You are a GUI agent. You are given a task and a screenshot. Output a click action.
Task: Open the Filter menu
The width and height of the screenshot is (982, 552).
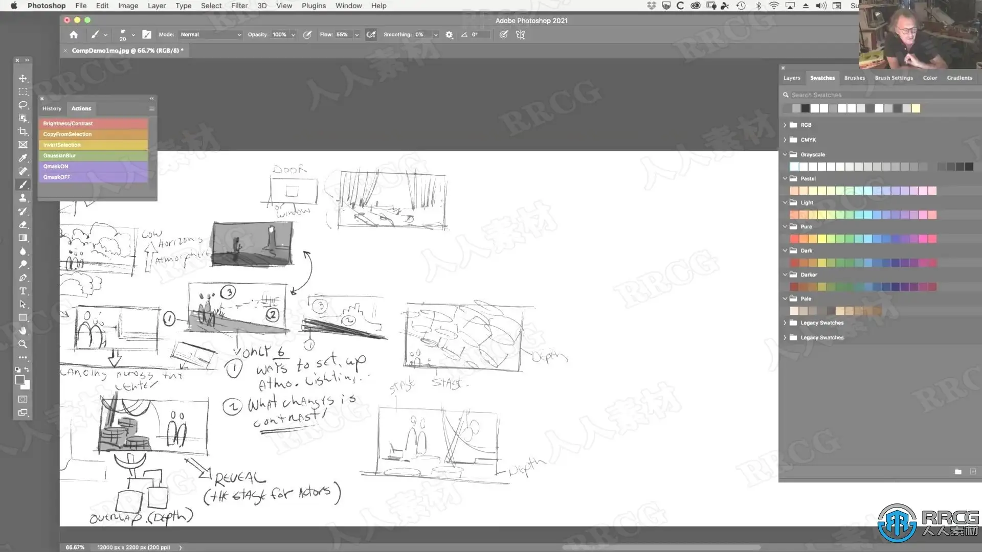[239, 6]
